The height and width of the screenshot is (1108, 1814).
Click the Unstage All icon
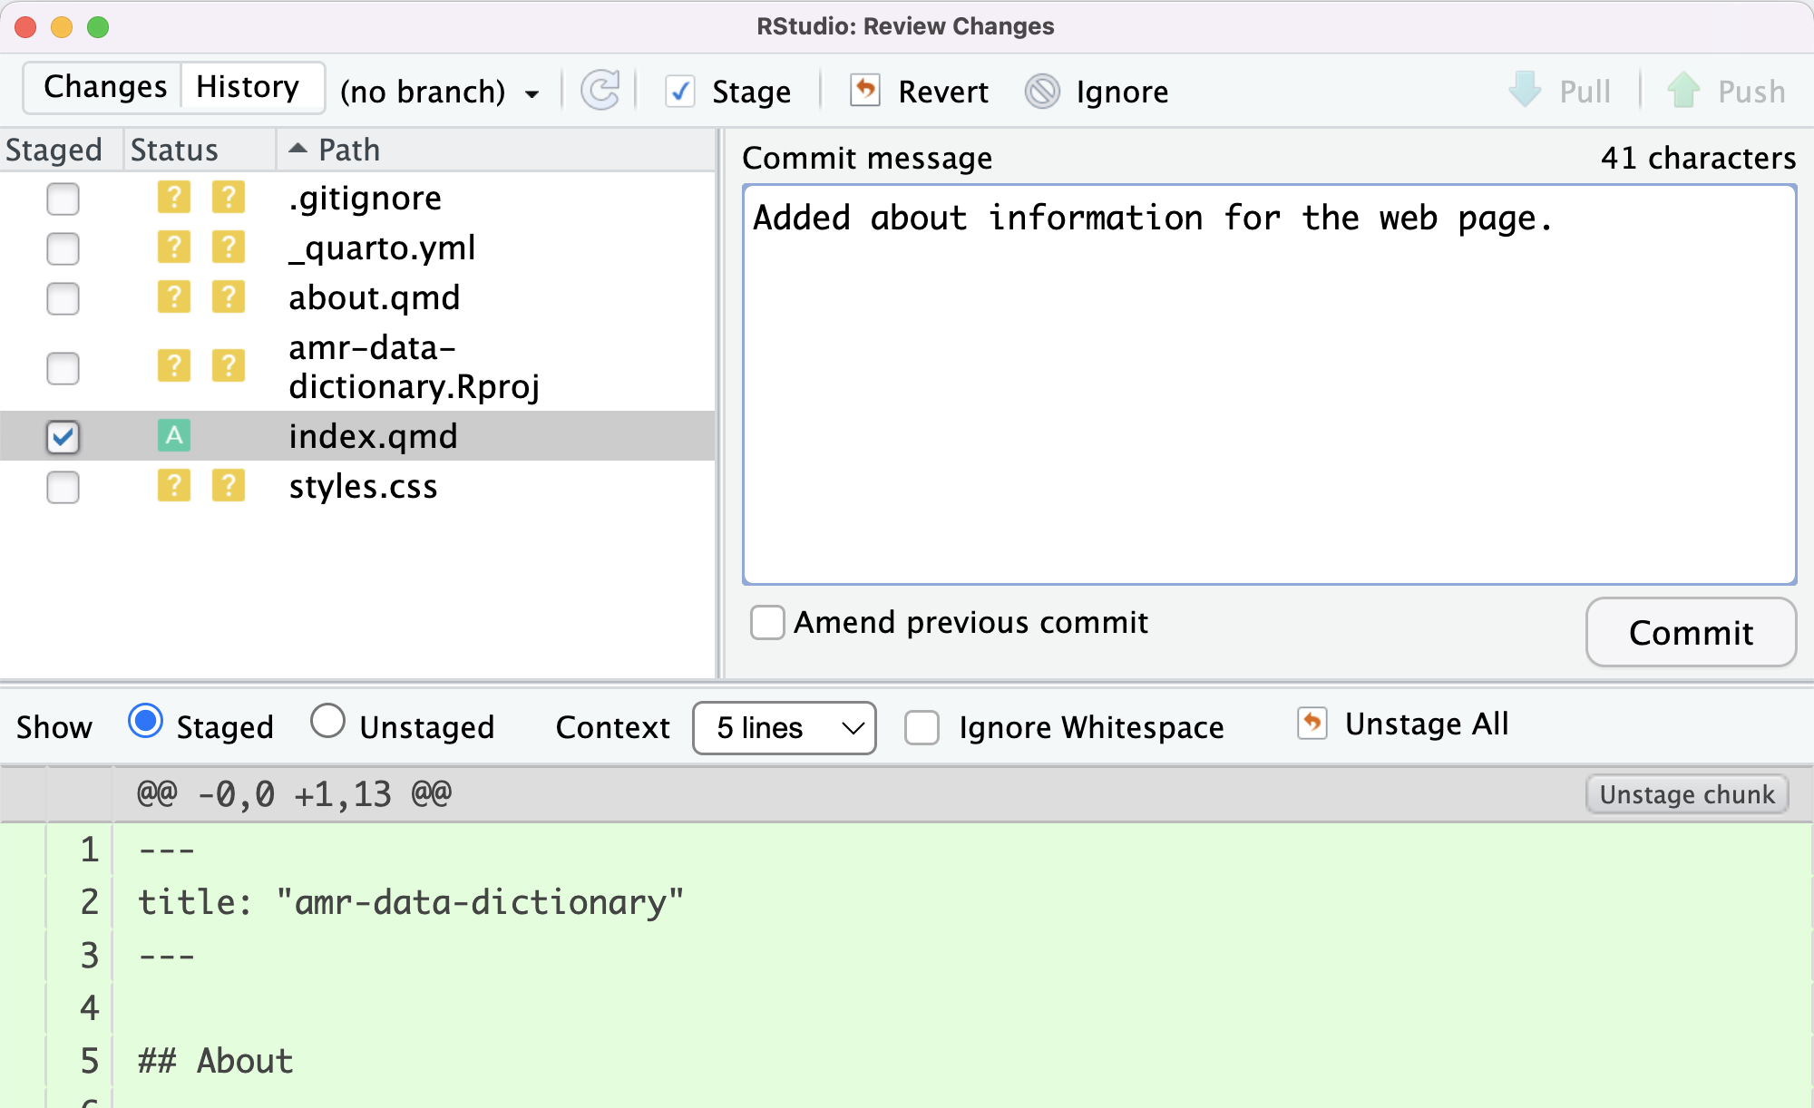[1312, 724]
